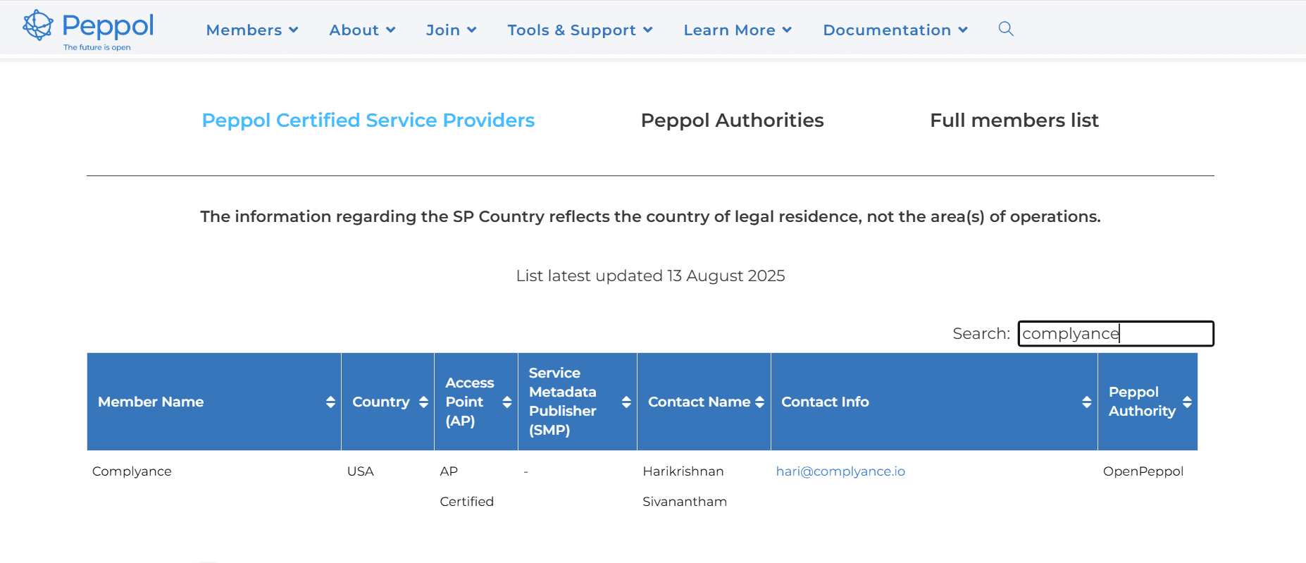Expand the Learn More menu

coord(738,30)
